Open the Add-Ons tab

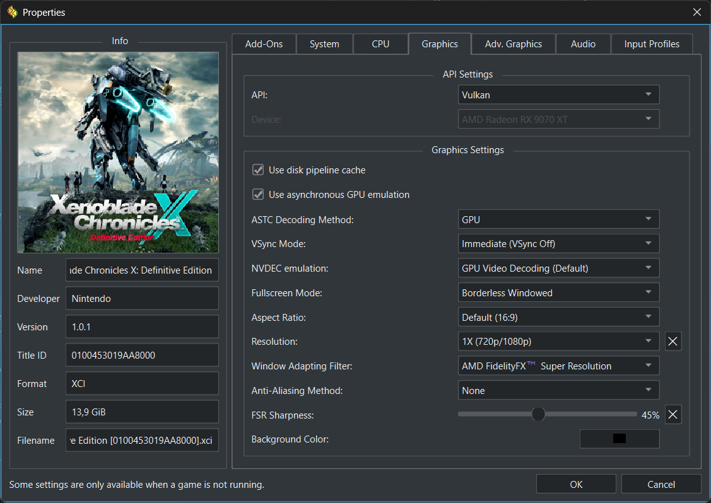click(264, 44)
